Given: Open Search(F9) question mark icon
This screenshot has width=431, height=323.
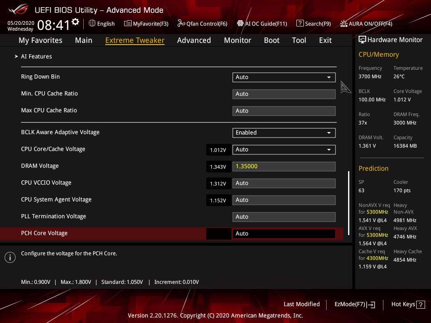Looking at the screenshot, I should (300, 24).
